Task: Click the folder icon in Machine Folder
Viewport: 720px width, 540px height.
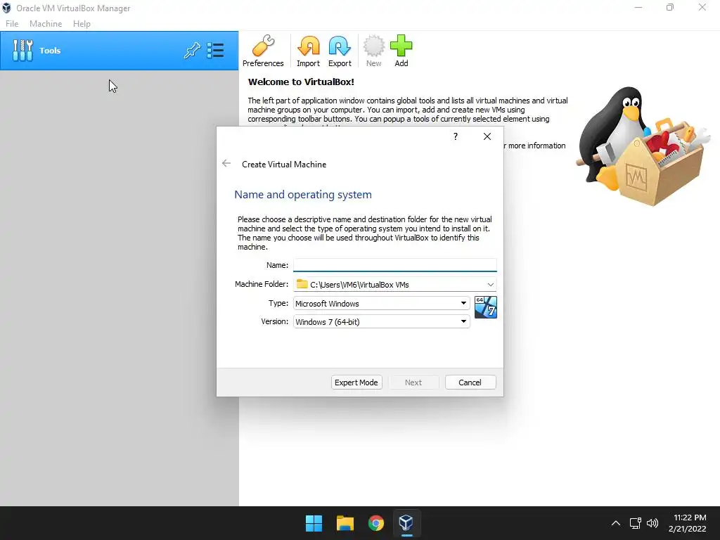Action: pos(302,284)
